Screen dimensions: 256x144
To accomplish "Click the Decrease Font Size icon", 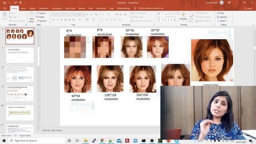I will (91, 14).
